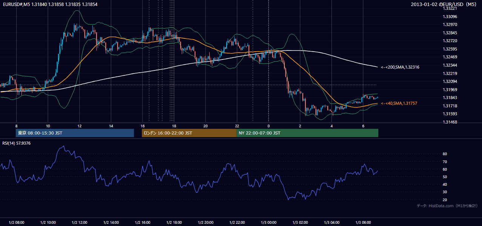
Task: Click the Tokyo 08:00-15:30 JST session bar
Action: coord(75,133)
